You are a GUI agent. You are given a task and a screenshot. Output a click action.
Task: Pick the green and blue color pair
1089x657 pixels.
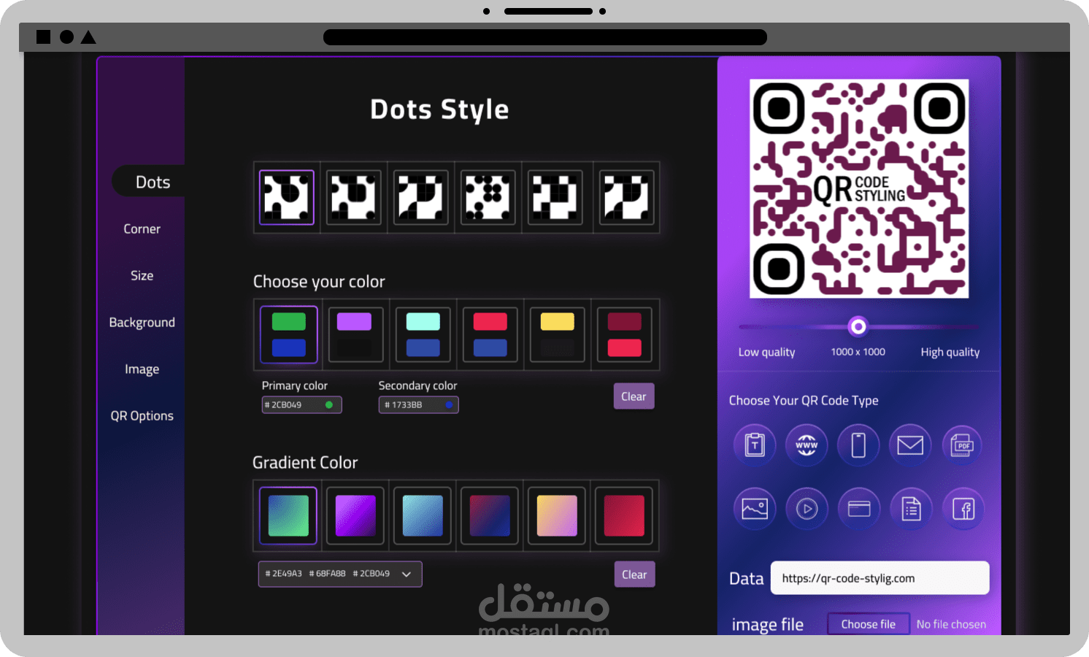pyautogui.click(x=289, y=334)
